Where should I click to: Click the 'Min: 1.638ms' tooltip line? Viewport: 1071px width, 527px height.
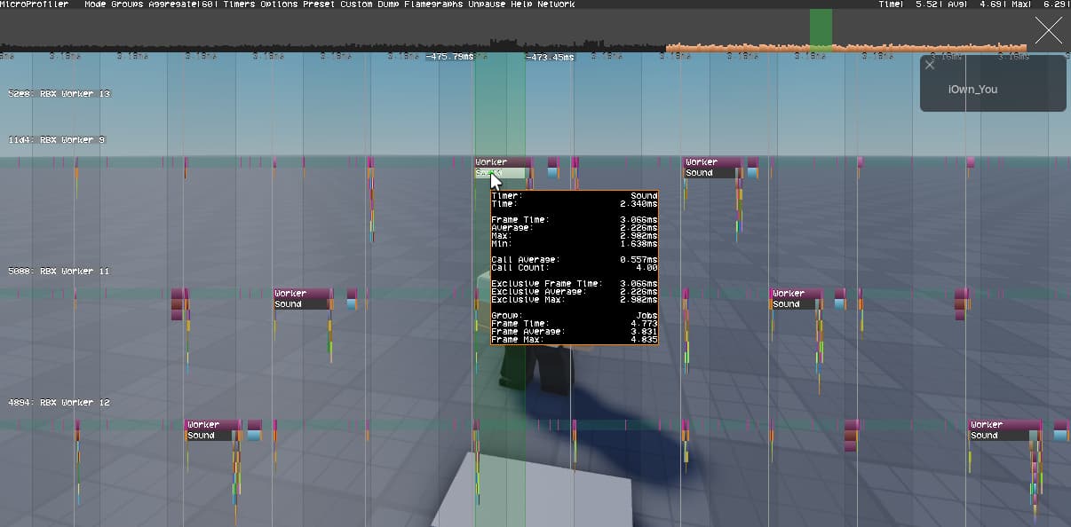pos(574,244)
